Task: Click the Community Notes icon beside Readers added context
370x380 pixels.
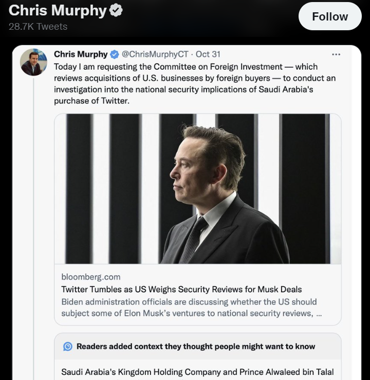Action: [68, 347]
